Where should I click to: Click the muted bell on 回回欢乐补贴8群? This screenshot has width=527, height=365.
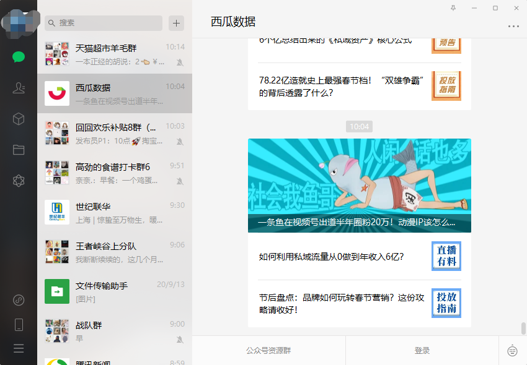(x=180, y=142)
